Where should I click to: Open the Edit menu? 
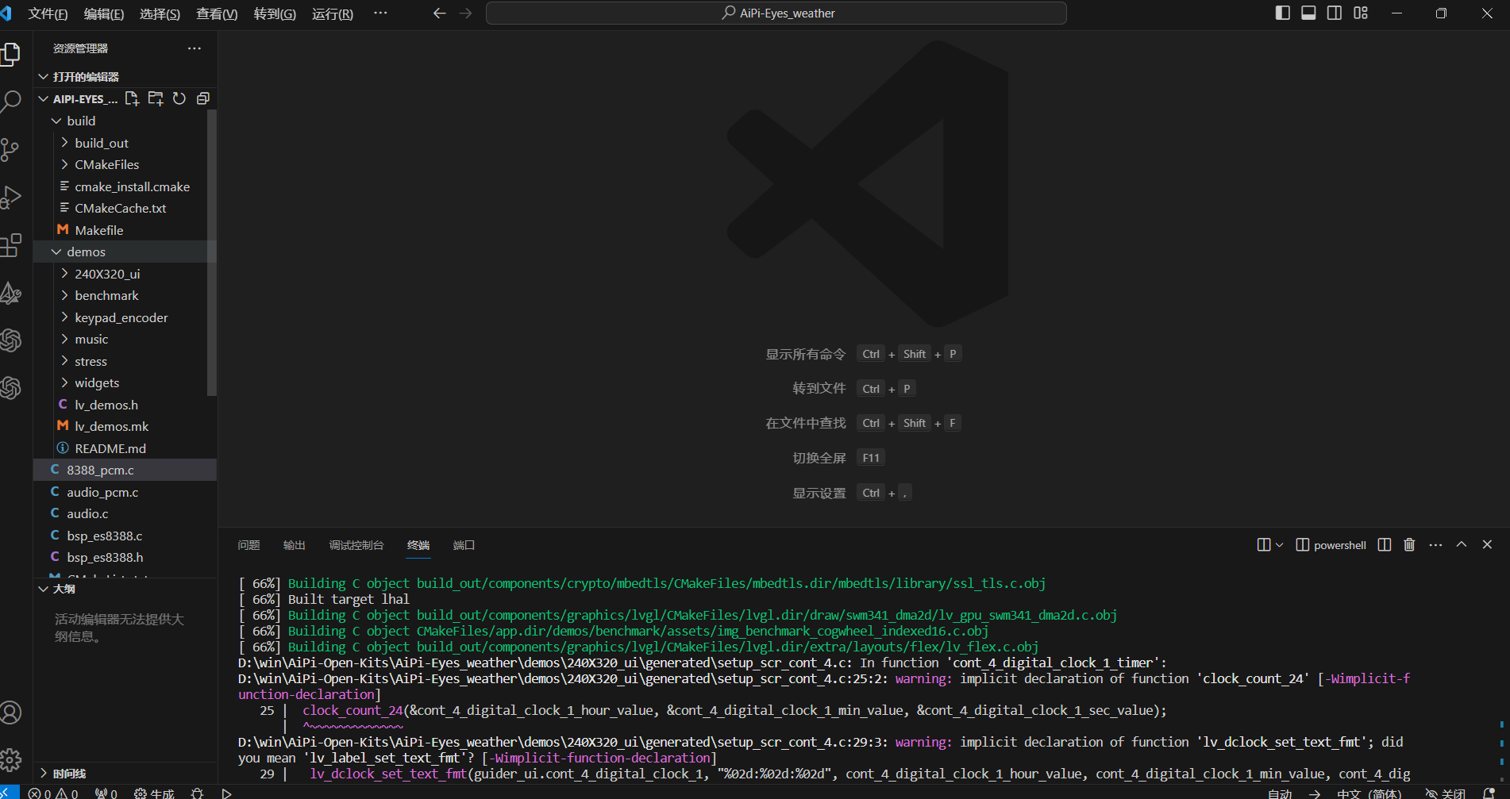(x=104, y=13)
